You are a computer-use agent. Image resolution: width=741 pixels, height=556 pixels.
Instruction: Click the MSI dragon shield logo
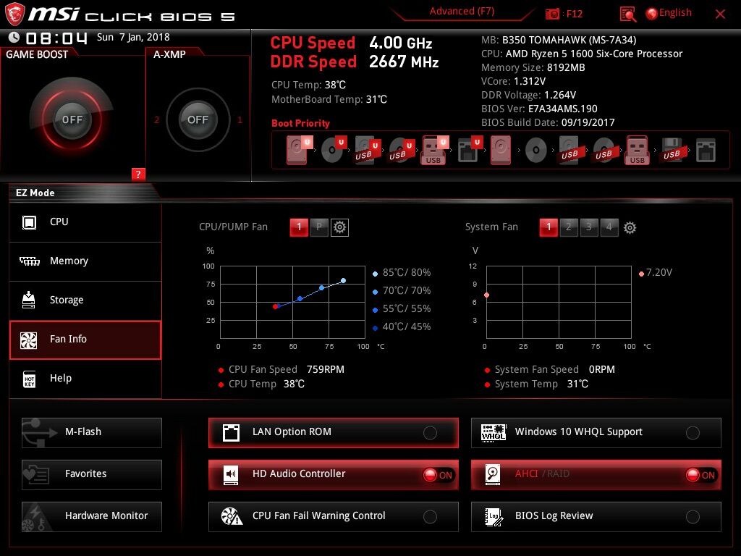[14, 14]
